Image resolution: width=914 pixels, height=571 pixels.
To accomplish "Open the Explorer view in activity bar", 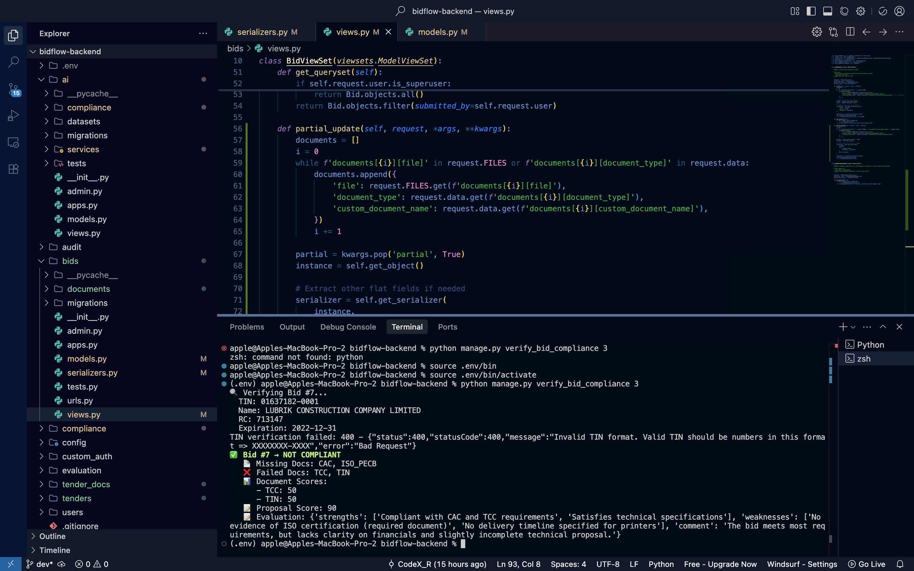I will point(13,35).
